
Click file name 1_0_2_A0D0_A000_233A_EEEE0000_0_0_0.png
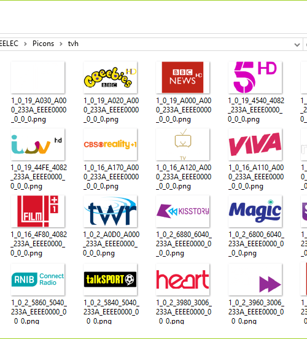tap(111, 244)
